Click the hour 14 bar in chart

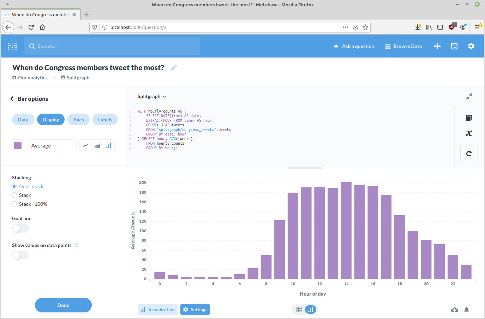(x=346, y=230)
